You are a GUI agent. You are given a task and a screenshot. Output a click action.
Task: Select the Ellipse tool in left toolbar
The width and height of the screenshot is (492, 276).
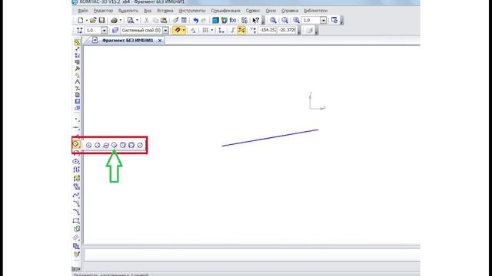pos(76,162)
